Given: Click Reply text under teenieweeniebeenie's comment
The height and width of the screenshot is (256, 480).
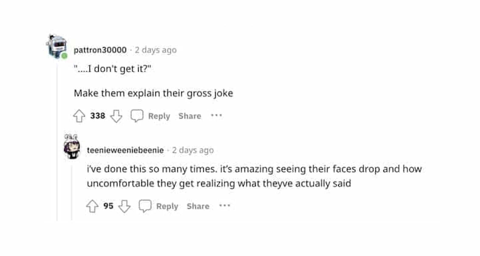Looking at the screenshot, I should (167, 207).
